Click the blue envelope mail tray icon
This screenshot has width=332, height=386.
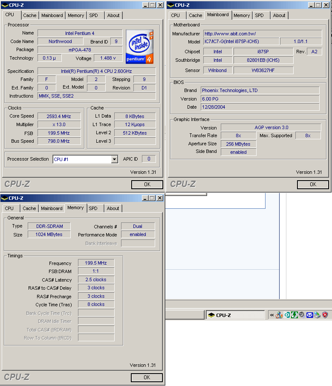[309, 315]
